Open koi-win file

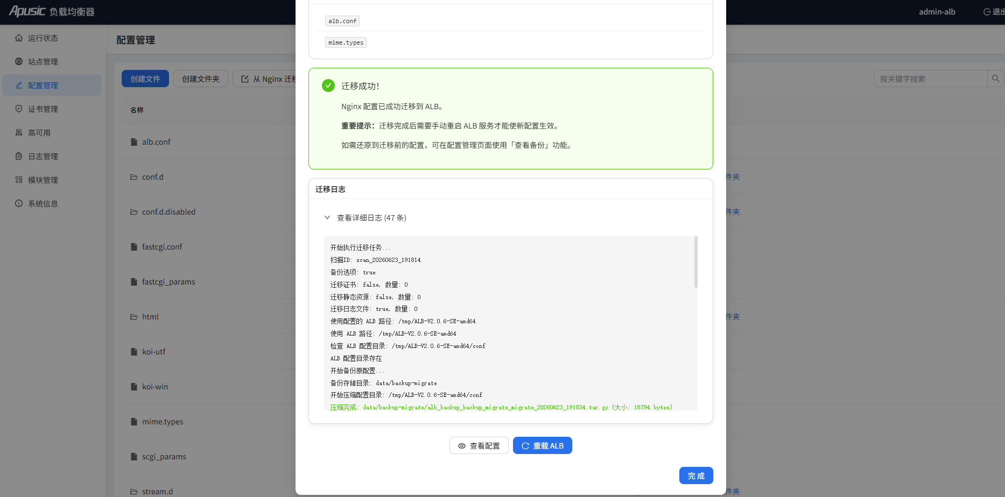(x=155, y=387)
